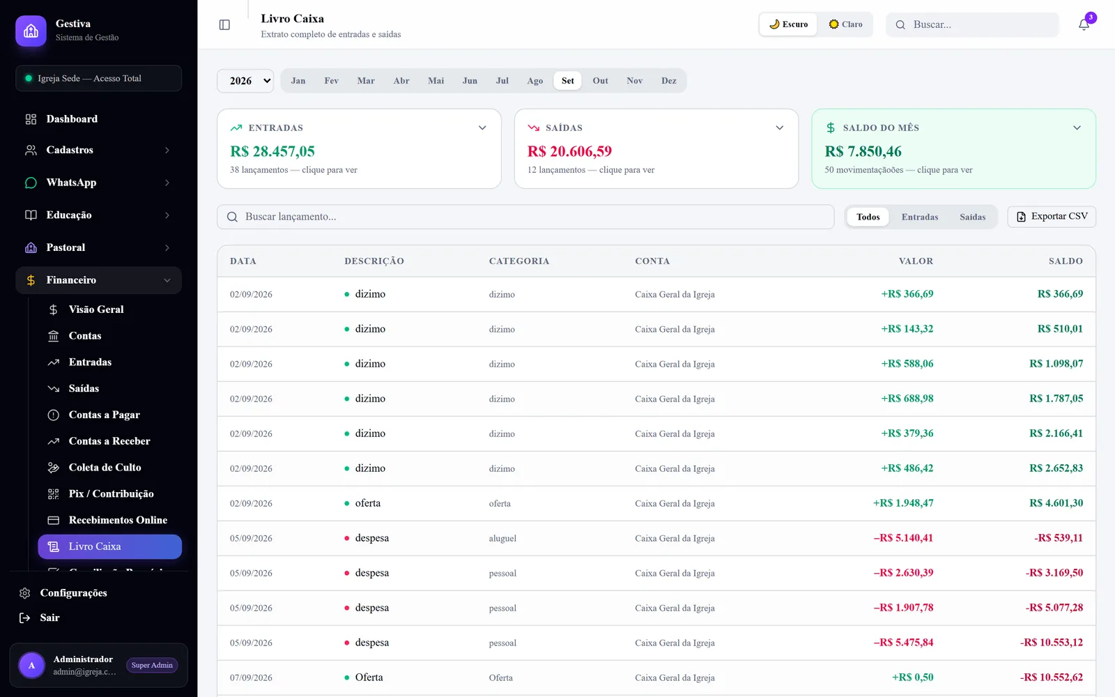Select the Jan month tab
Screen dimensions: 1115x697
[x=298, y=81]
